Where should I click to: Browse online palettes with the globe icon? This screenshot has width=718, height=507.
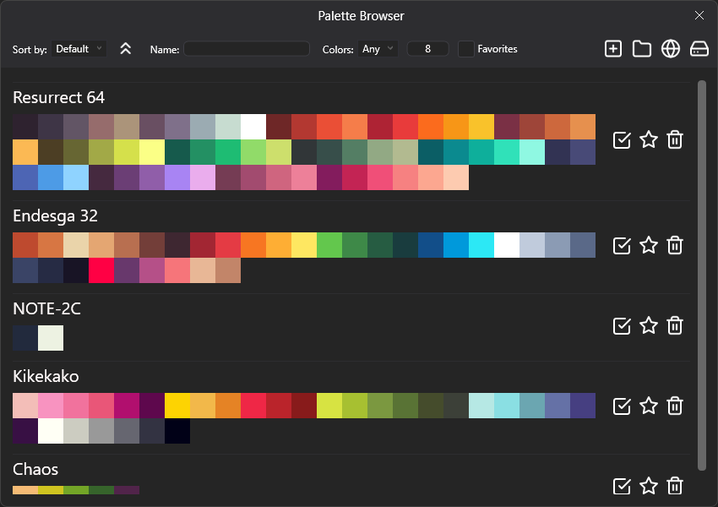(671, 48)
